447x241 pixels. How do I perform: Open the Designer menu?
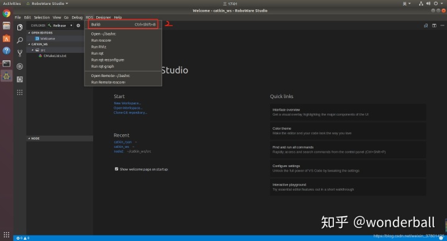click(103, 17)
